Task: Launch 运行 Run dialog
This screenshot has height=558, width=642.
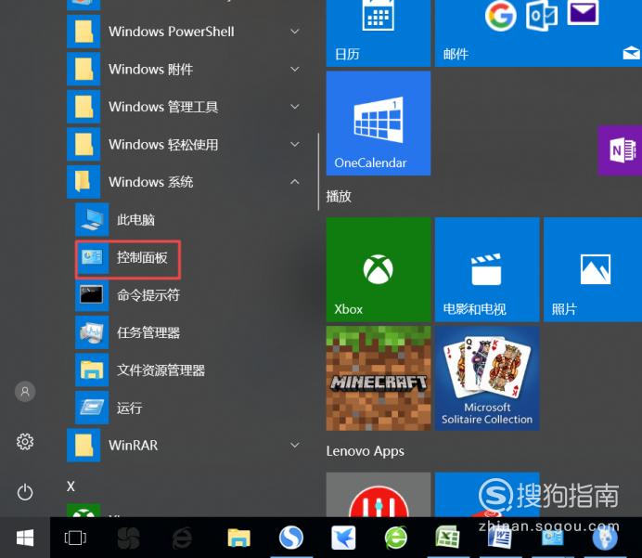Action: [109, 408]
